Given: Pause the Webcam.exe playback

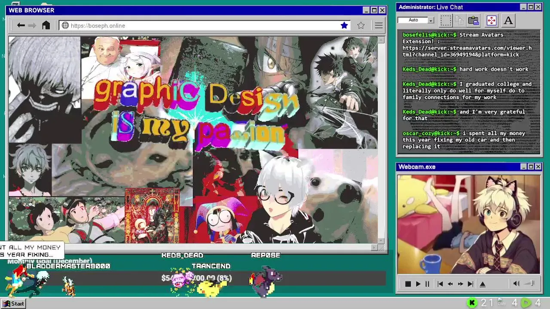Looking at the screenshot, I should pyautogui.click(x=427, y=284).
